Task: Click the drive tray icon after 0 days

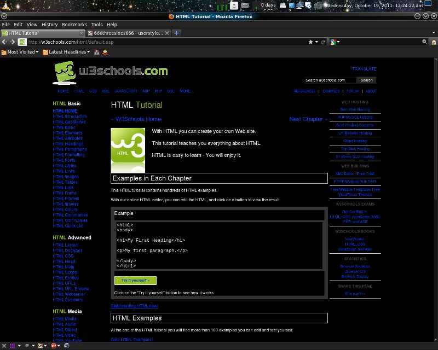Action: click(283, 5)
